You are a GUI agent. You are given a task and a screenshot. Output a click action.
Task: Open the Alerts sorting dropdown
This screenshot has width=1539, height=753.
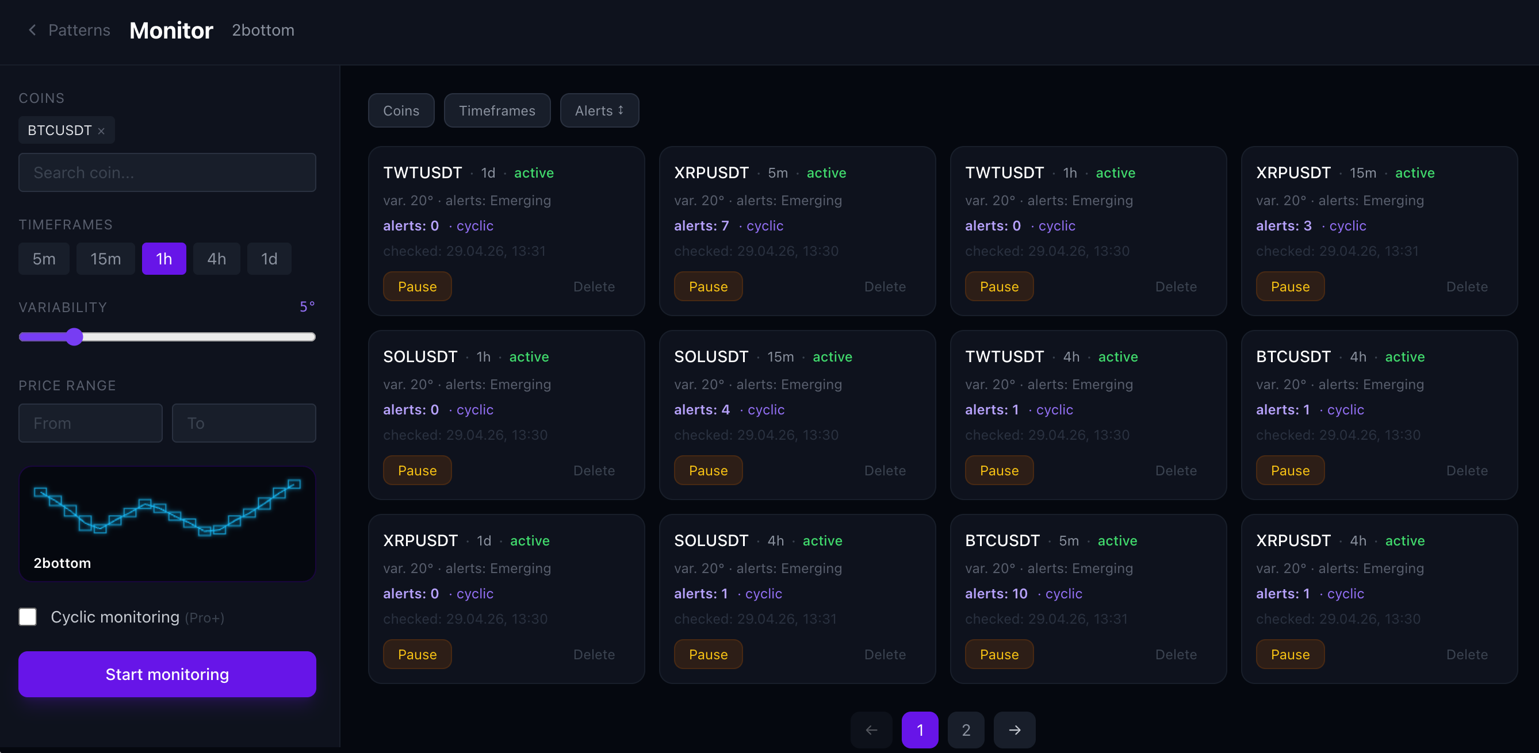599,110
